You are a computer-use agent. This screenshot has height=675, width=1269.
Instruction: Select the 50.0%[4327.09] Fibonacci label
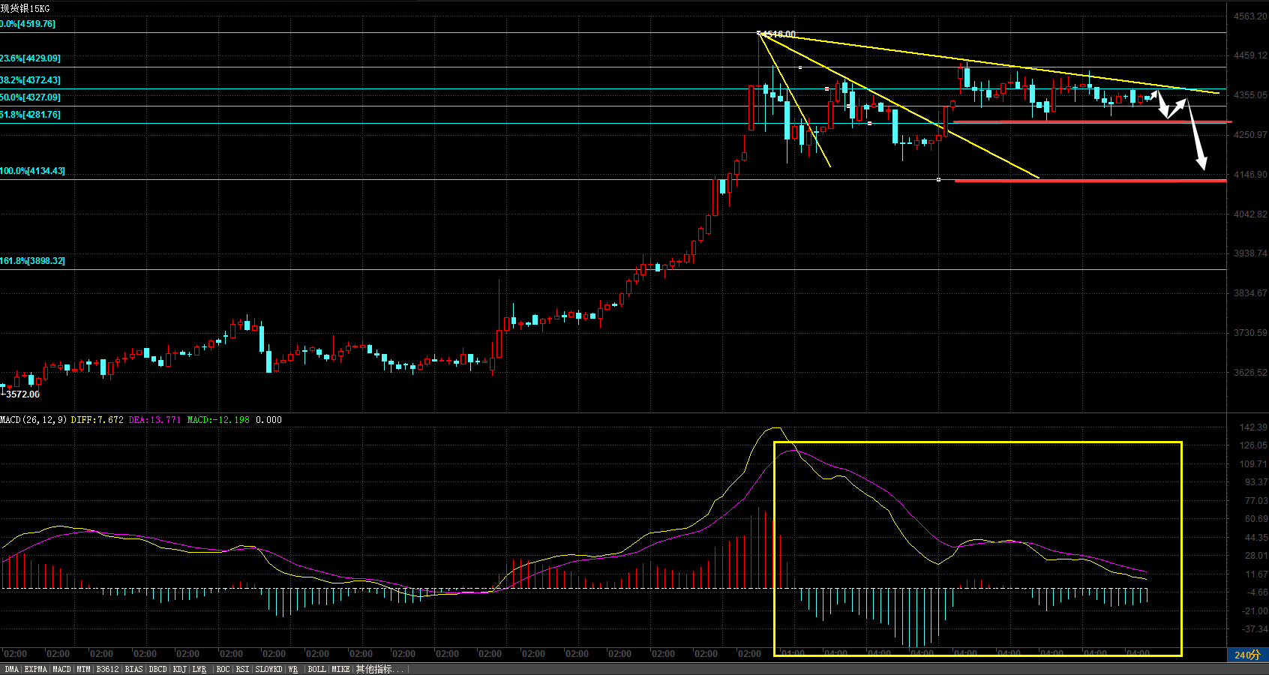click(x=31, y=97)
